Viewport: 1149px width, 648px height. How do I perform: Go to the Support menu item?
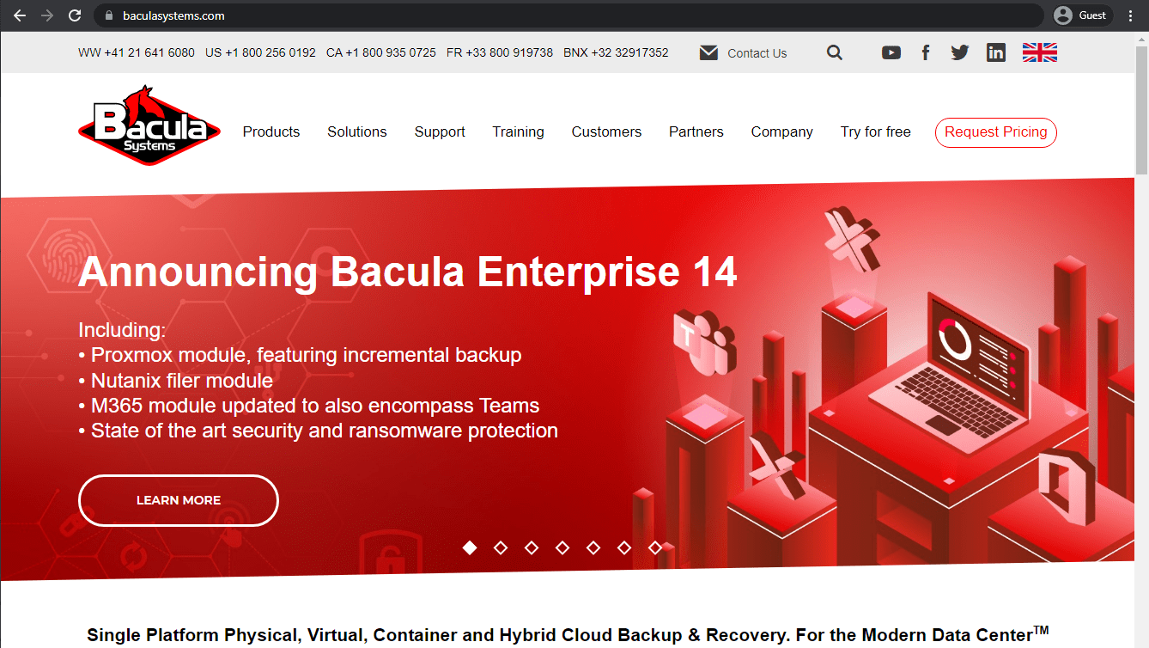(440, 131)
